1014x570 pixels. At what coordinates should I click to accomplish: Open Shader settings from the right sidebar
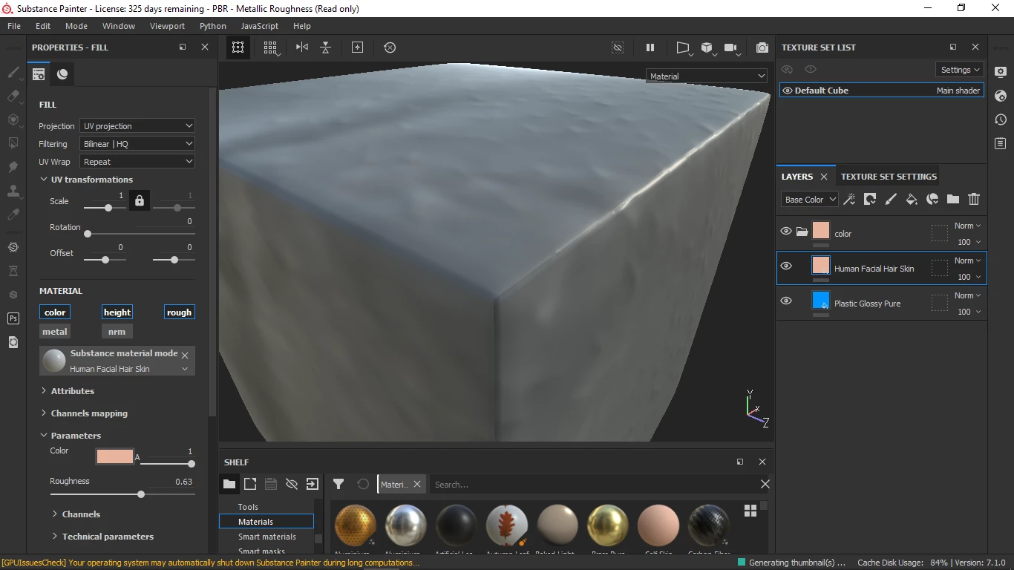coord(1001,96)
